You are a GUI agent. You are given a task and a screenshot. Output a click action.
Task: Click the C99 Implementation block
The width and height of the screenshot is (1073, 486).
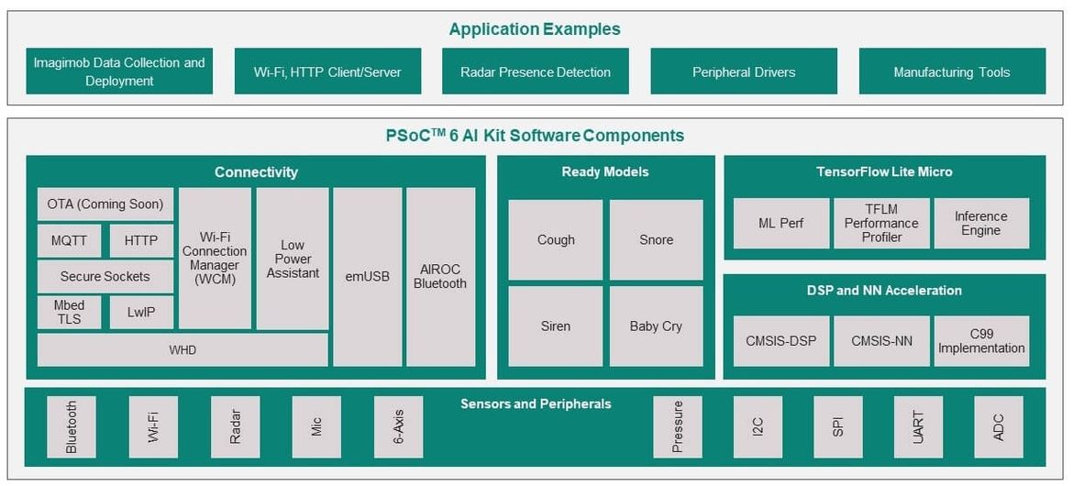click(x=981, y=341)
